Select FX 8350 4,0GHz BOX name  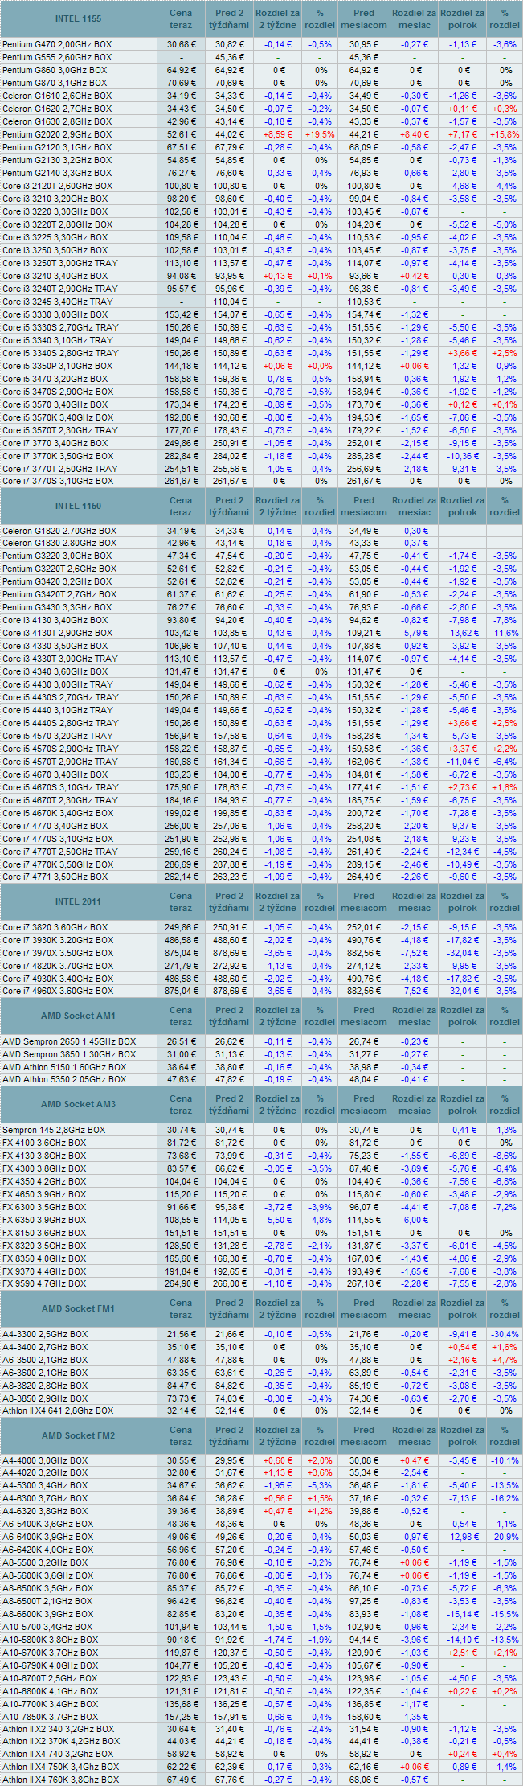(x=44, y=1258)
